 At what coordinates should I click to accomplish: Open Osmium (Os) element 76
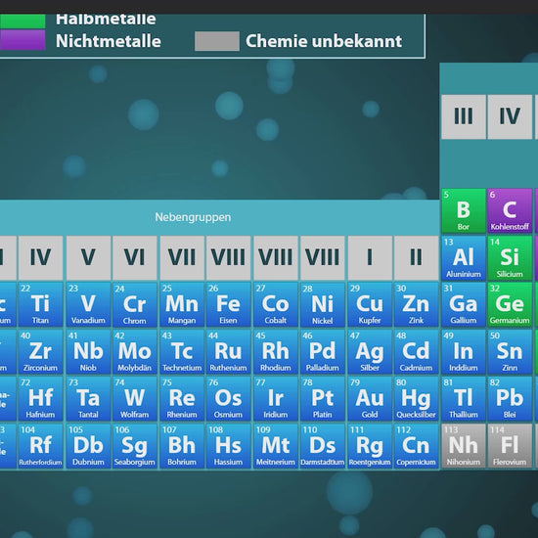click(x=228, y=399)
